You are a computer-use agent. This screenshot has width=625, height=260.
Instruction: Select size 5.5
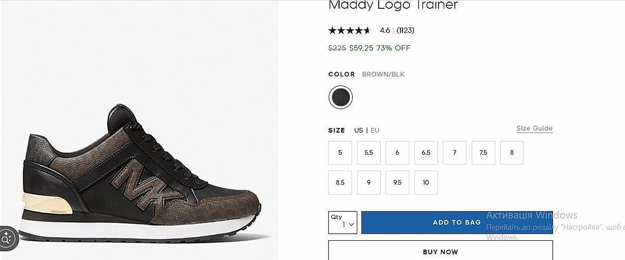tap(369, 153)
